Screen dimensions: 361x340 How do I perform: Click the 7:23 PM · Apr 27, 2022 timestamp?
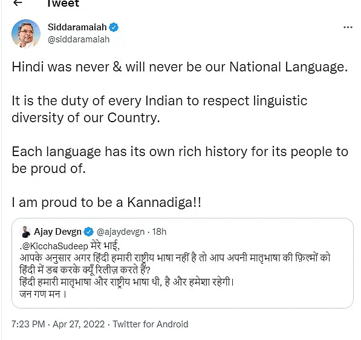[58, 324]
